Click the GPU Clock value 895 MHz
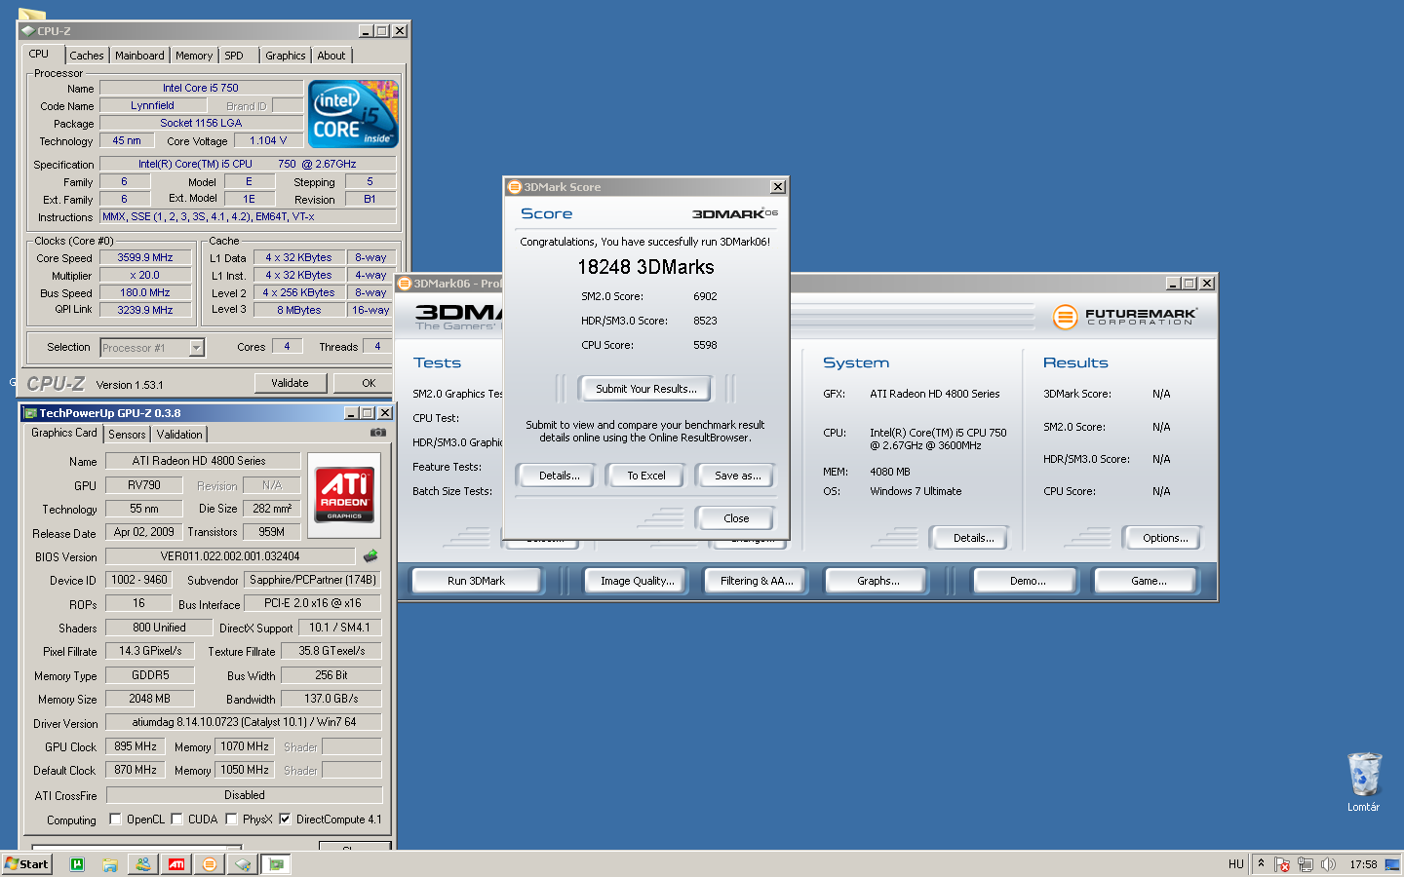 [136, 746]
